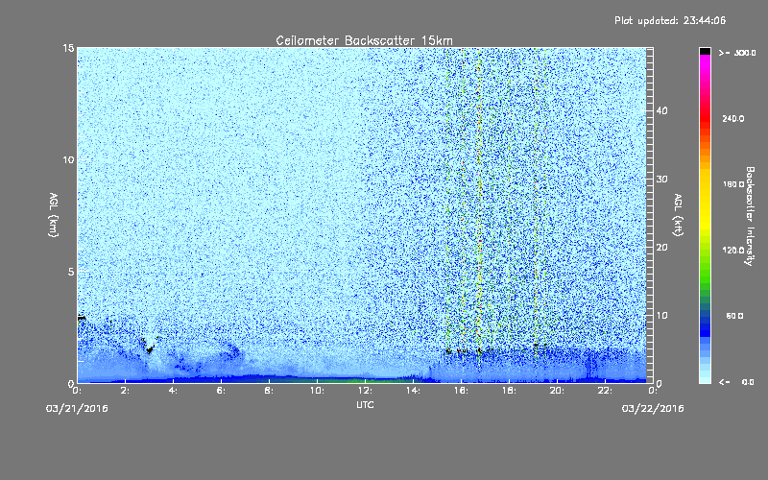Click the 40 tick on the kft axis

pos(661,111)
